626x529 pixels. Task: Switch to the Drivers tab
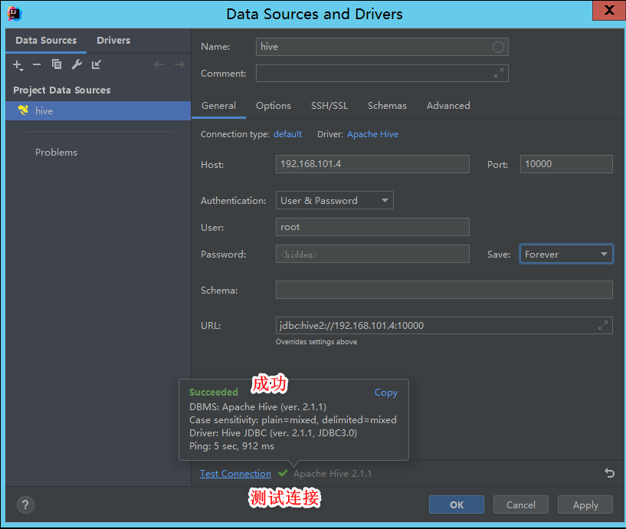113,41
